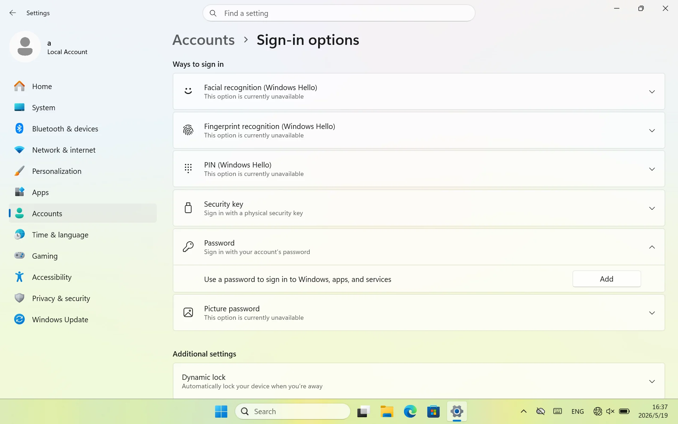Open Gaming settings
The height and width of the screenshot is (424, 678).
tap(83, 256)
